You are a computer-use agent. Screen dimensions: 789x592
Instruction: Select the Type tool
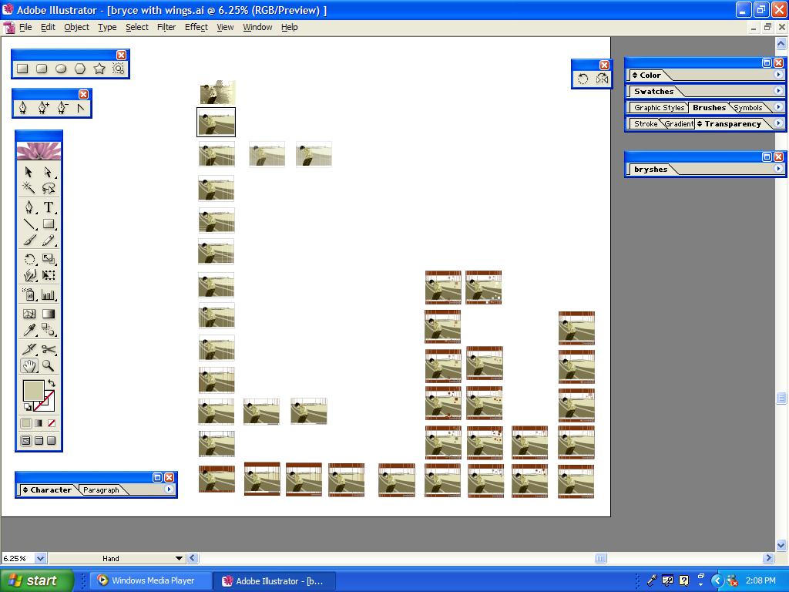[49, 207]
